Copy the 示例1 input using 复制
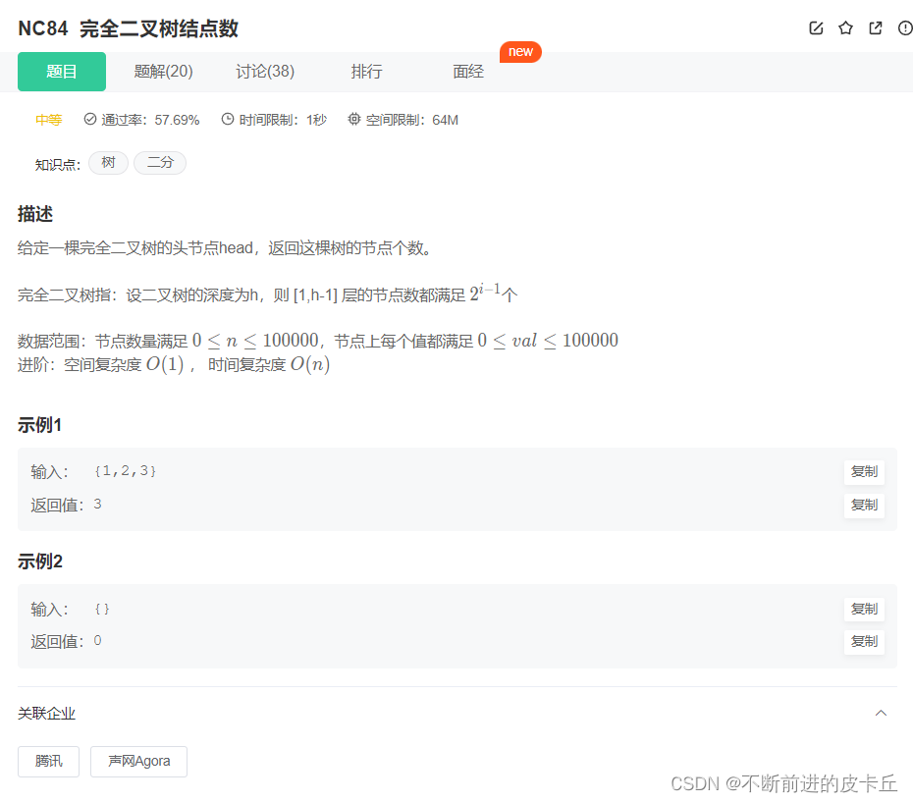Screen dimensions: 913x802 864,471
